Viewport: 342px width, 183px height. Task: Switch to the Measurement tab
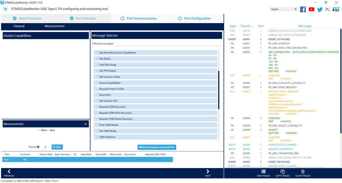(54, 26)
